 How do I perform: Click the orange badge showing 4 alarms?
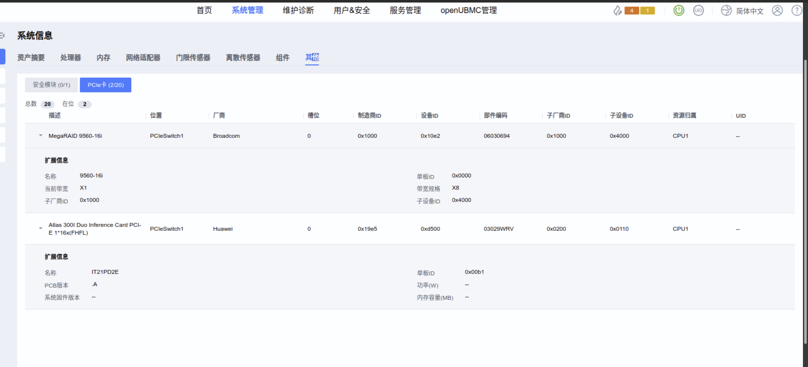coord(632,11)
